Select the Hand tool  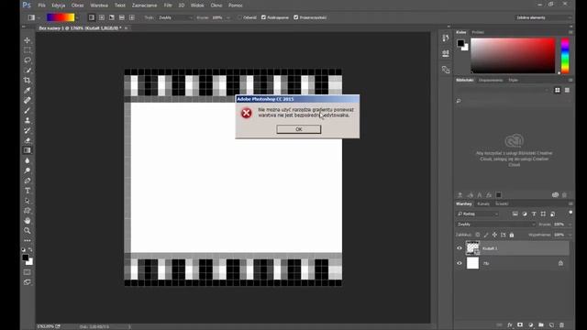(28, 221)
